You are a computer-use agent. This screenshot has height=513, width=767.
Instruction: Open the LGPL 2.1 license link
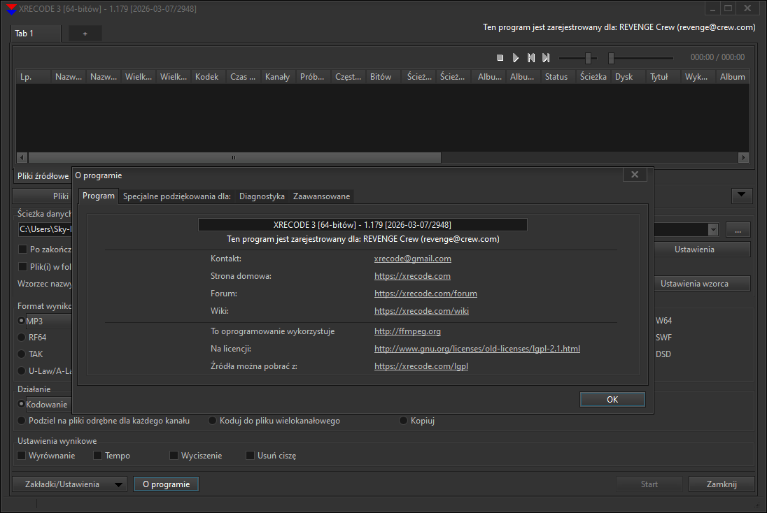click(477, 349)
